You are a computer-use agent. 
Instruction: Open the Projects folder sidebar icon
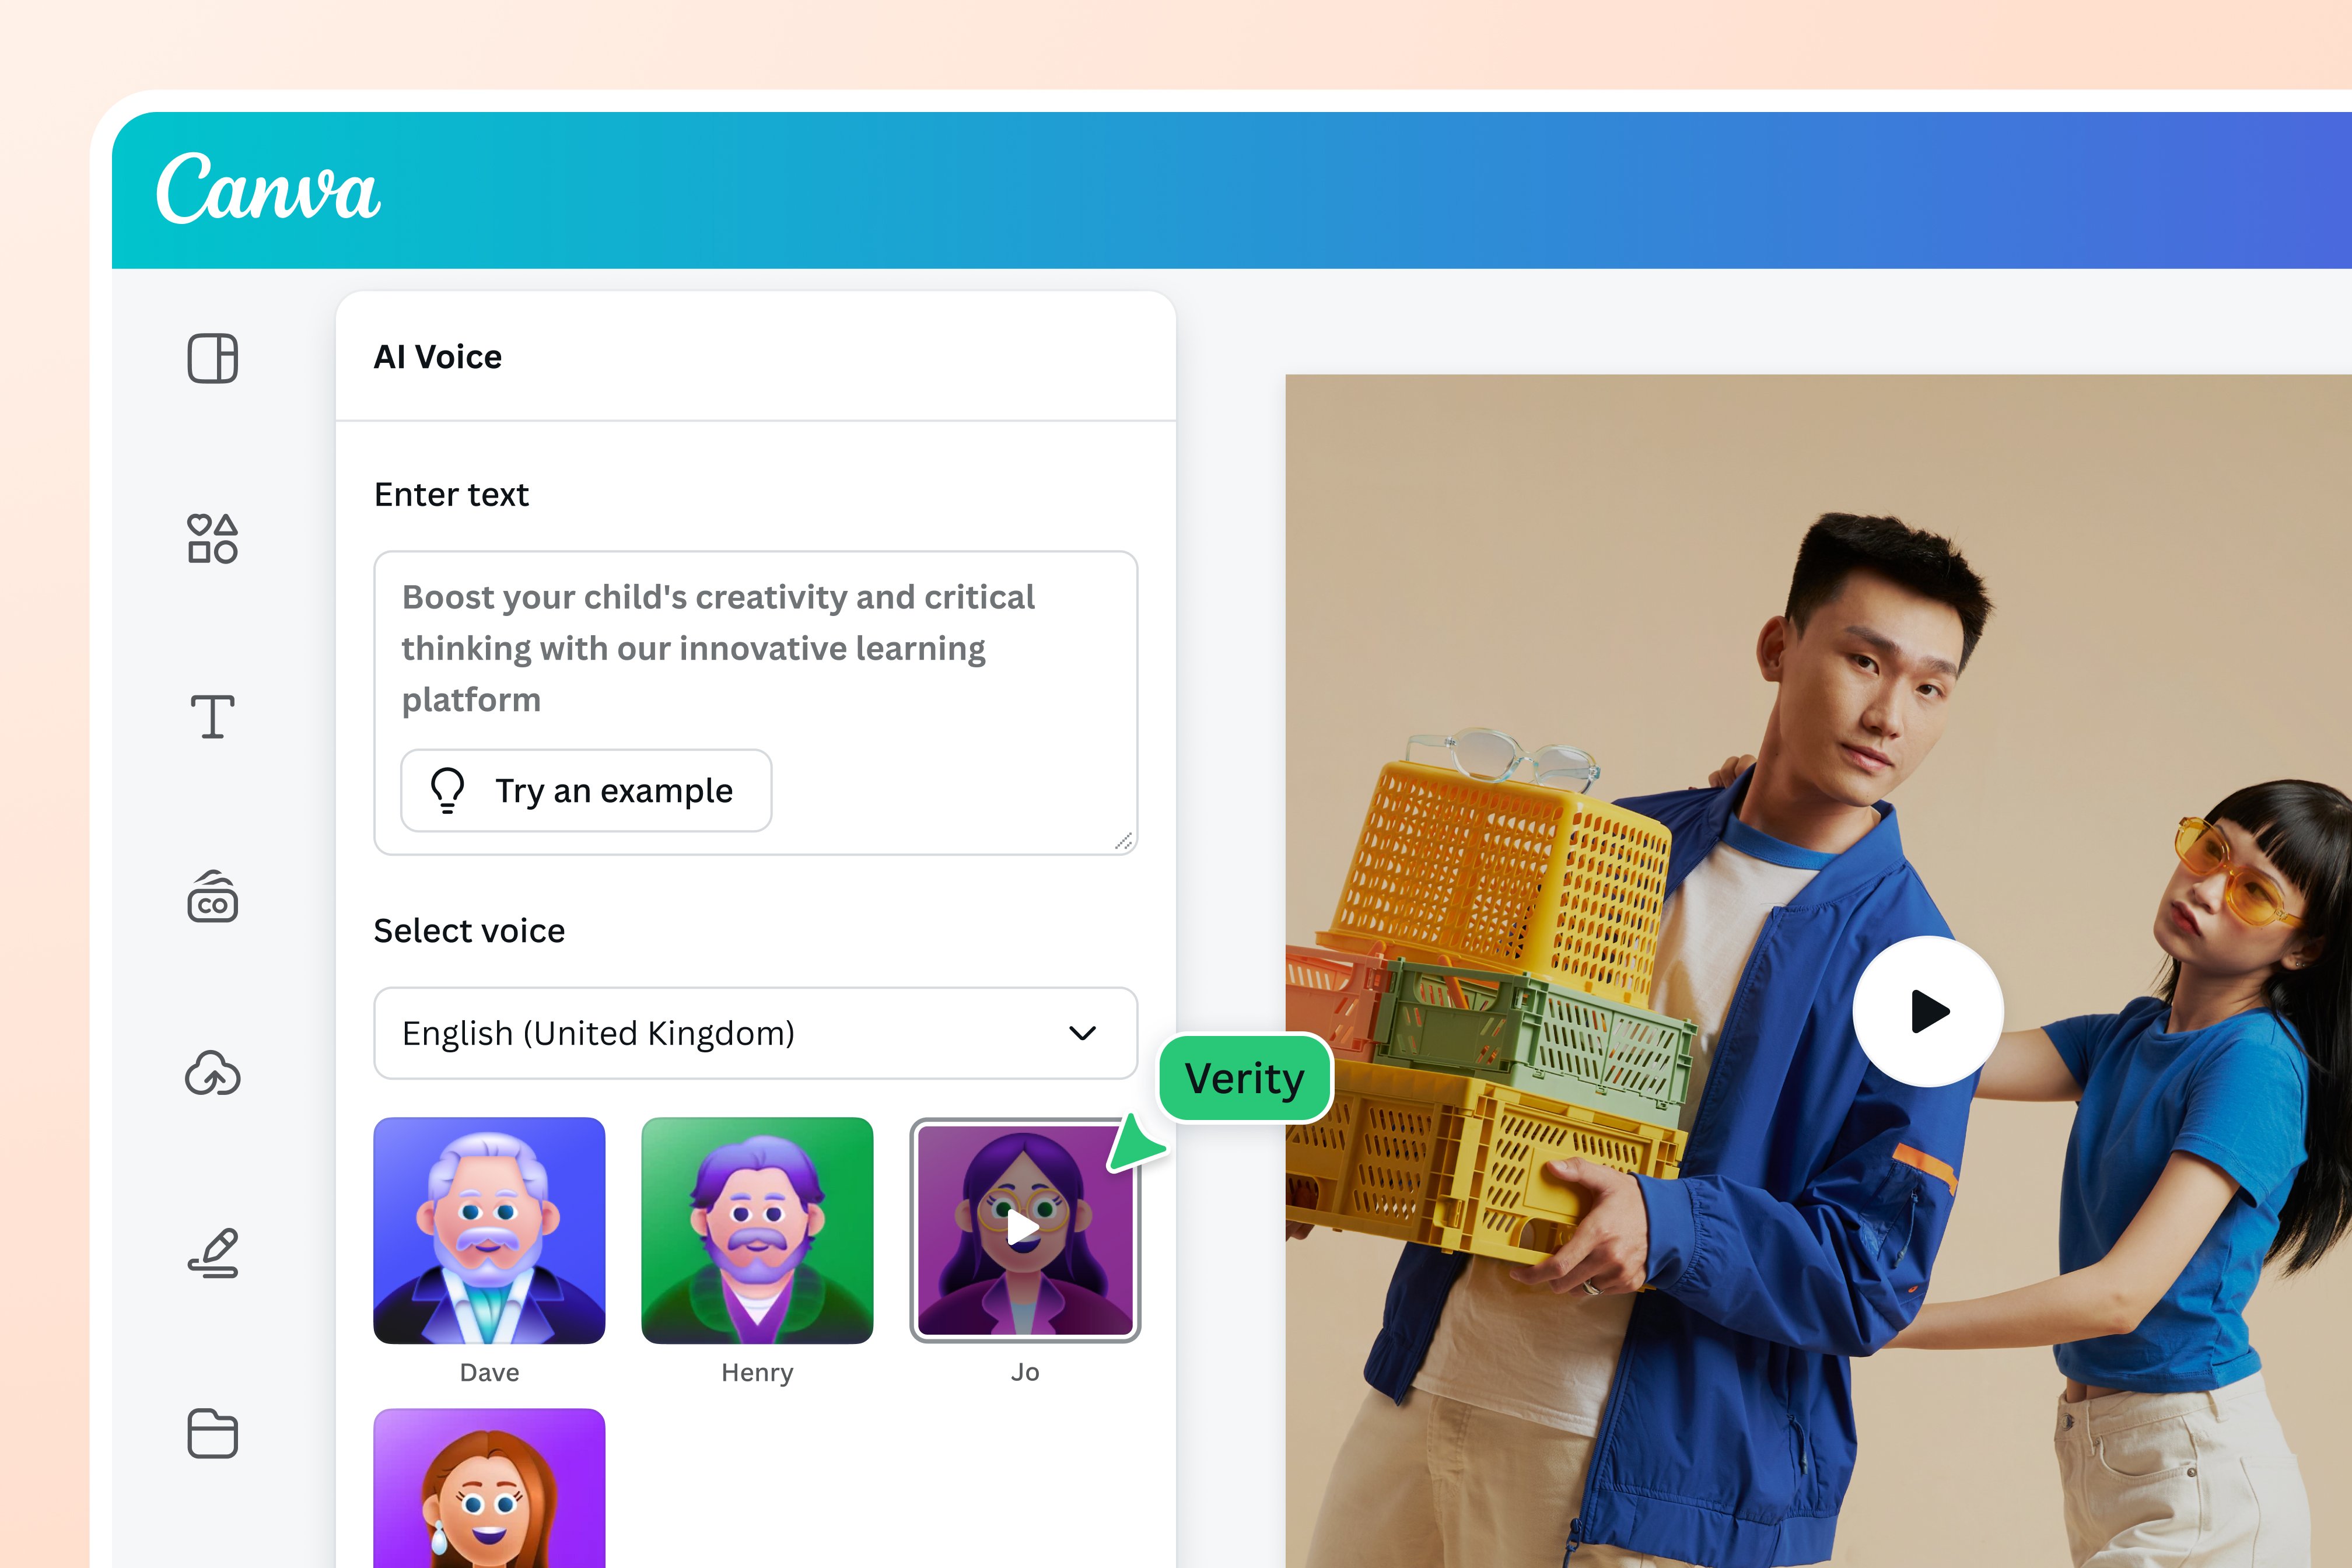coord(212,1433)
